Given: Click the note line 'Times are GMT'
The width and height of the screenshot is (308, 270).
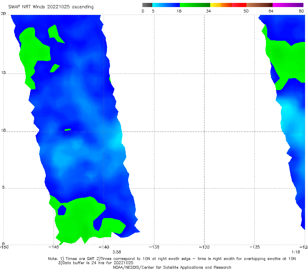Looking at the screenshot, I should point(80,259).
